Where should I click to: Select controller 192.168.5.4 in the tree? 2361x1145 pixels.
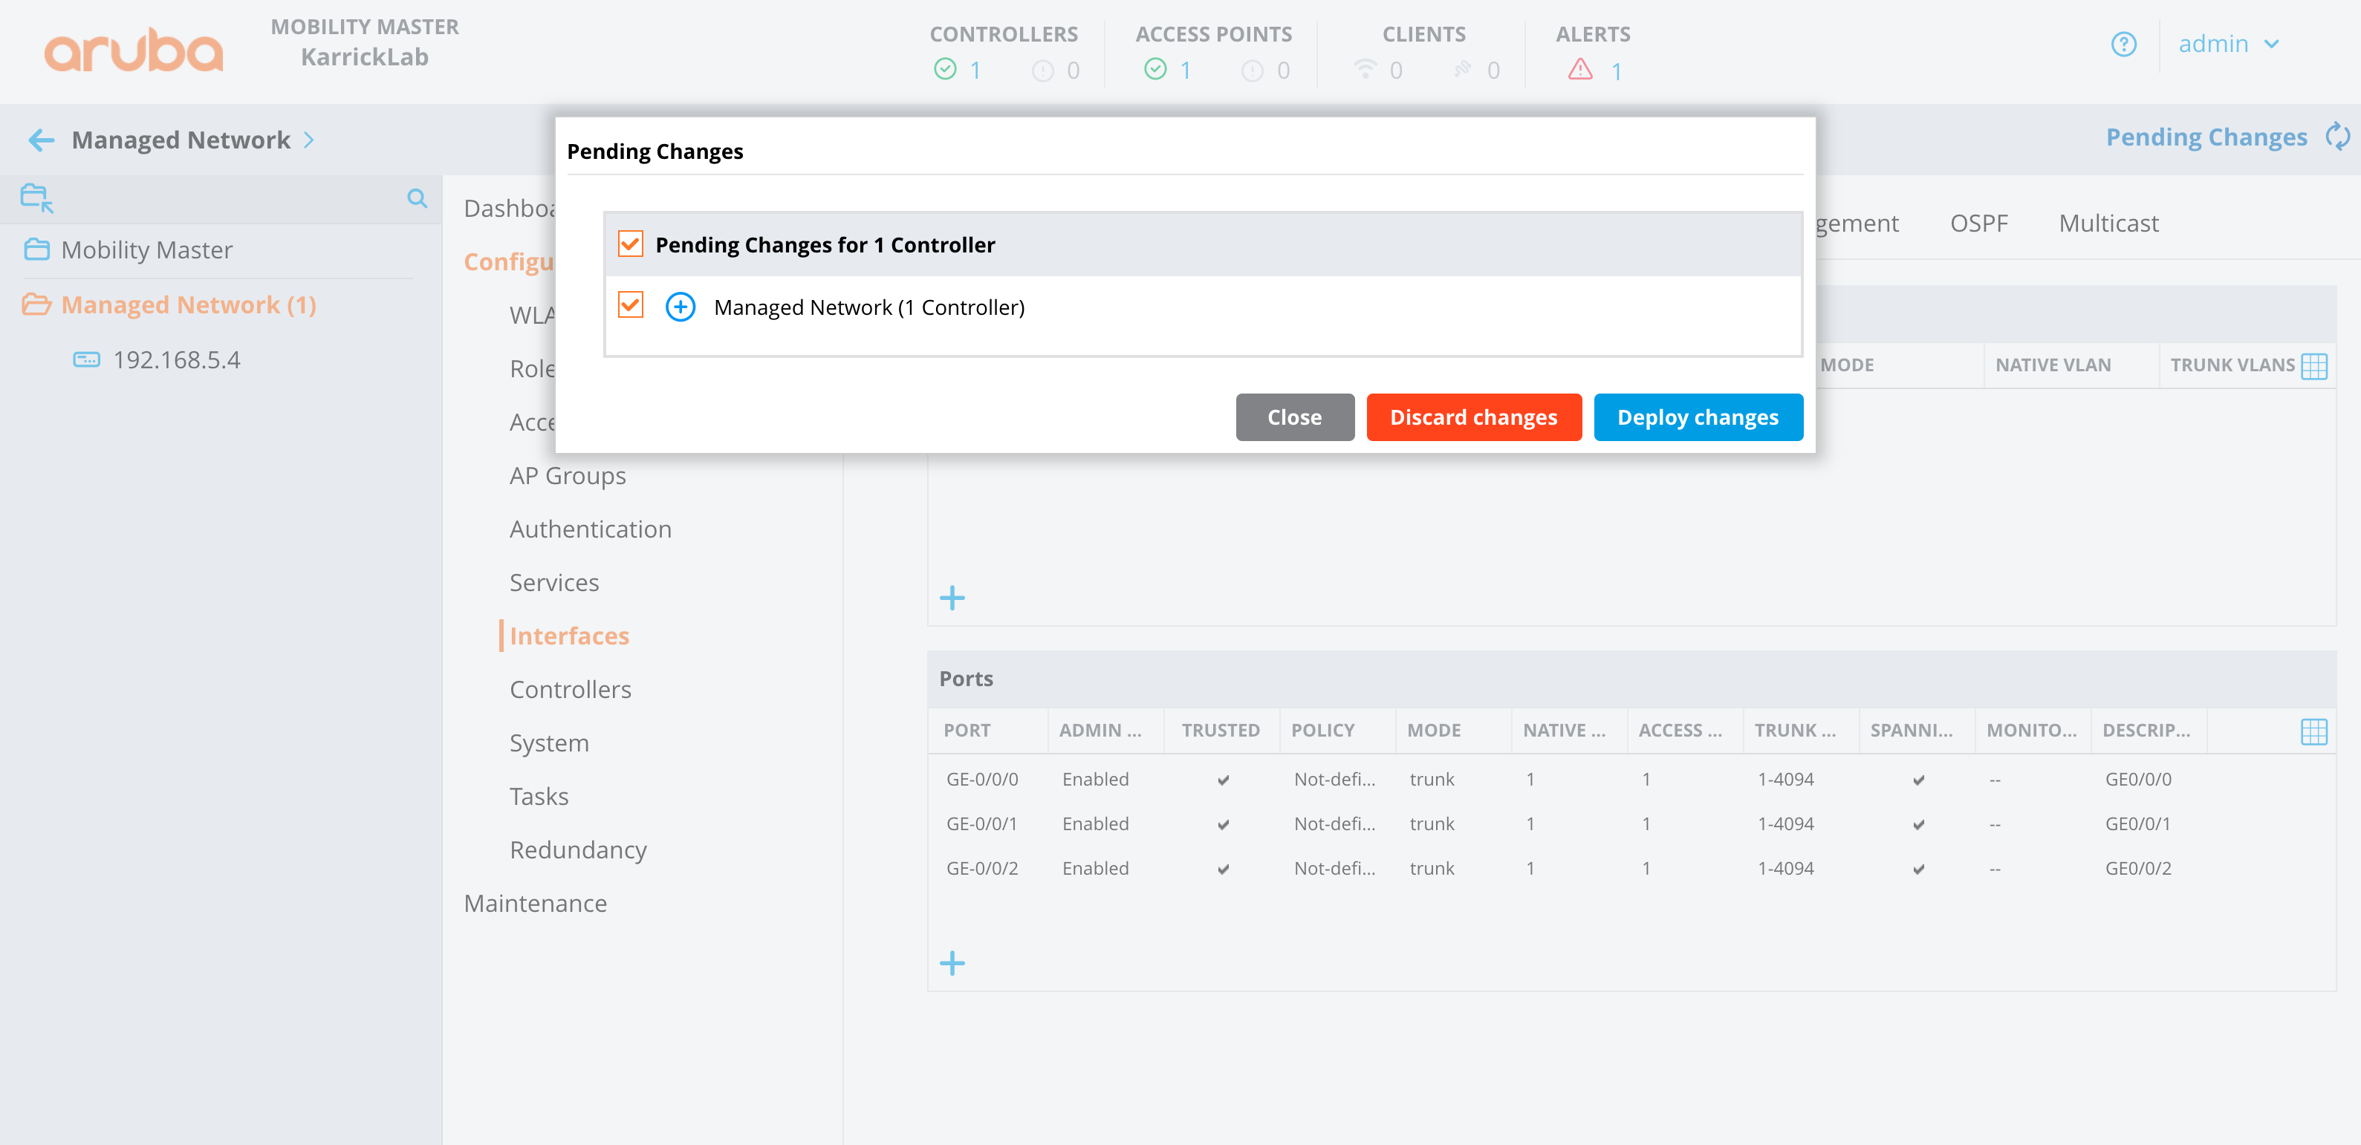point(176,360)
